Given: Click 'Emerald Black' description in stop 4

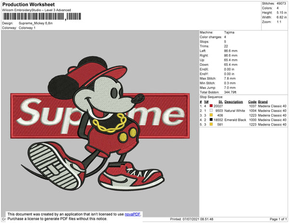Looking at the screenshot, I should click(235, 120).
